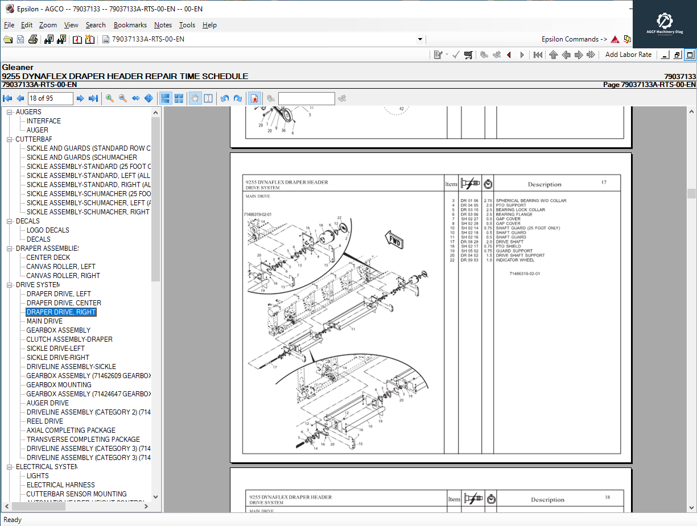
Task: Select MAIN DRIVE in the tree
Action: (44, 321)
